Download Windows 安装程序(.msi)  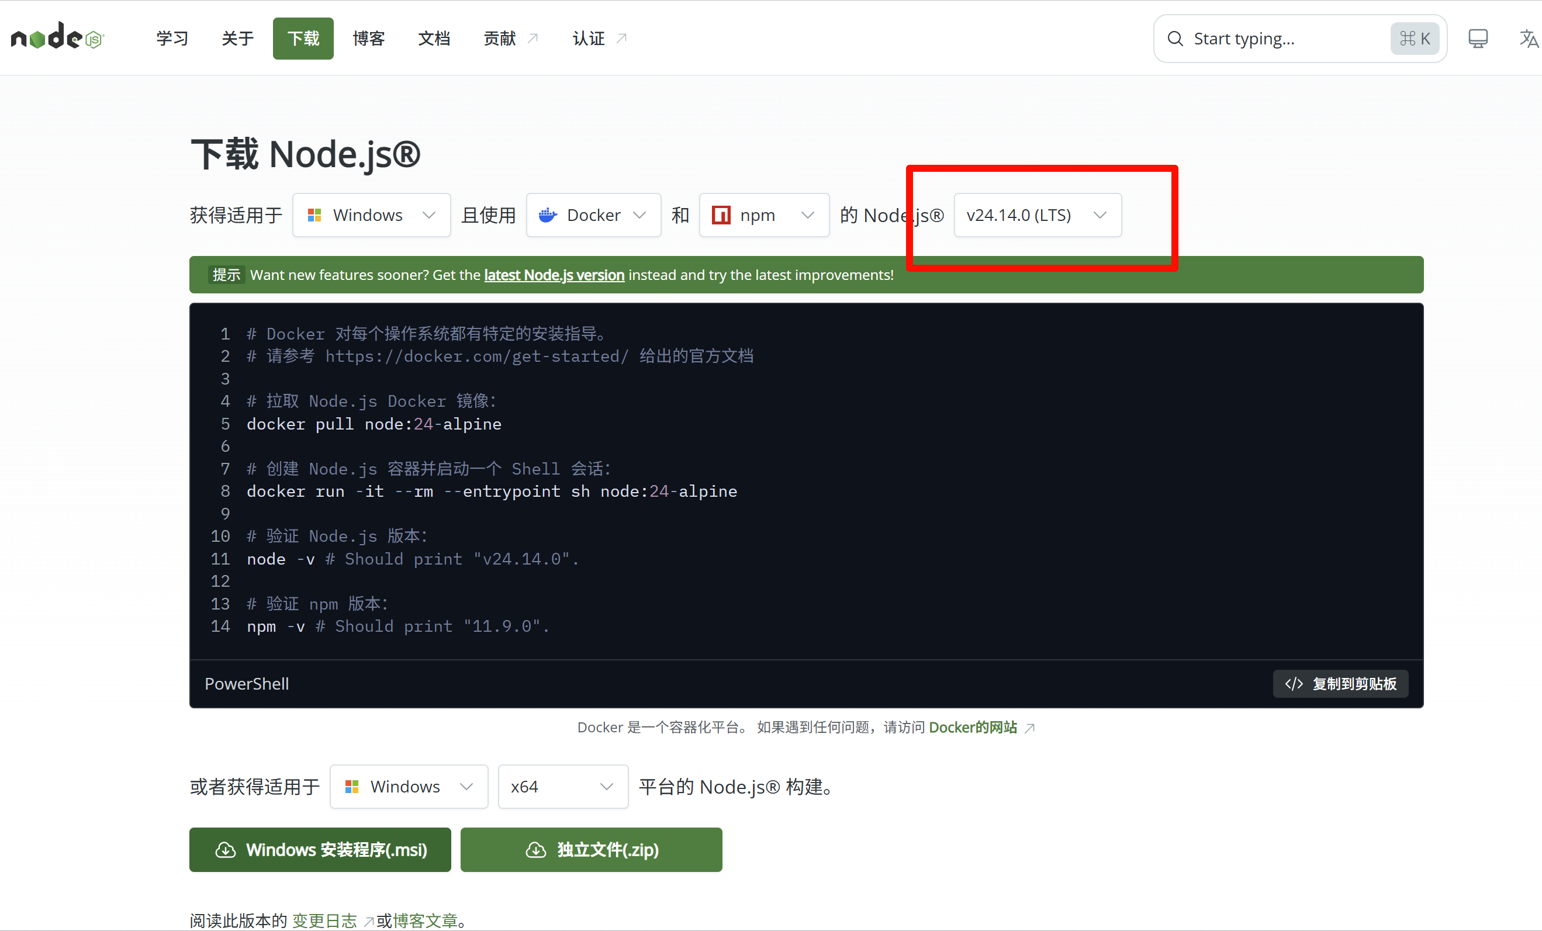[320, 850]
